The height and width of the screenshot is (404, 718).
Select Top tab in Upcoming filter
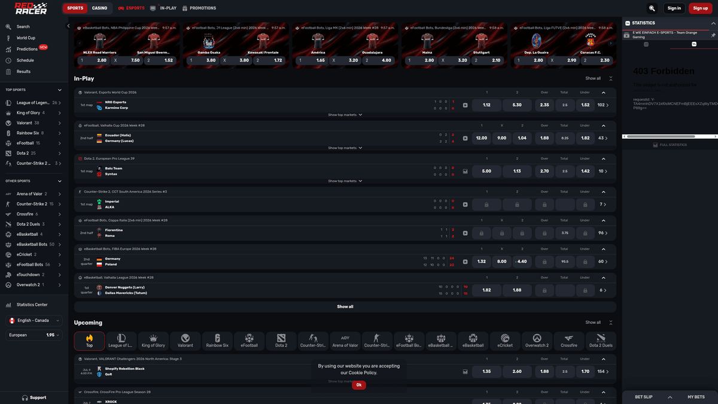point(89,341)
